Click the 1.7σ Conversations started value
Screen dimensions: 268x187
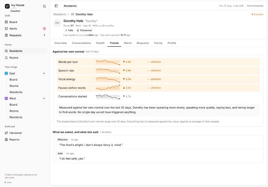click(x=127, y=97)
